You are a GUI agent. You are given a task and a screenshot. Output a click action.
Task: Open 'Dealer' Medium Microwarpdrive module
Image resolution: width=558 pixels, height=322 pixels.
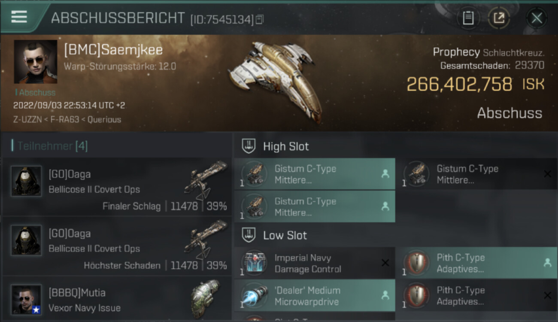pos(315,296)
